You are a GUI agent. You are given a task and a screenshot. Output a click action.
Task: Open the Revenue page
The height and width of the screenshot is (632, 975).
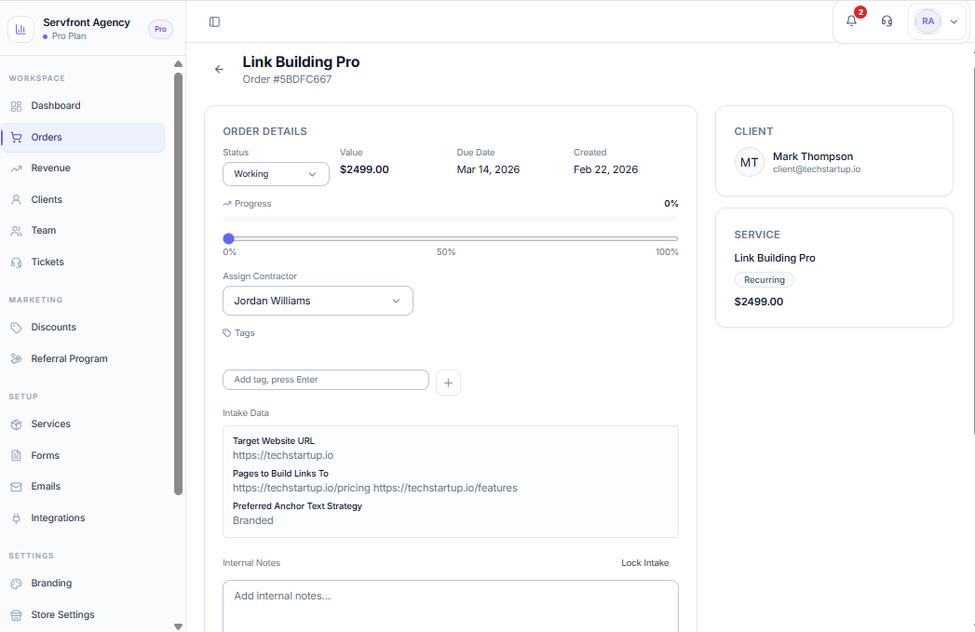pos(83,168)
